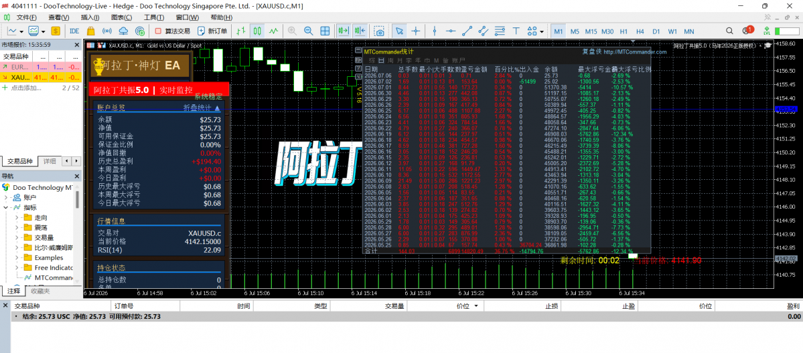Switch to the 详细 tab in Market Watch
The height and width of the screenshot is (353, 803).
pos(50,161)
